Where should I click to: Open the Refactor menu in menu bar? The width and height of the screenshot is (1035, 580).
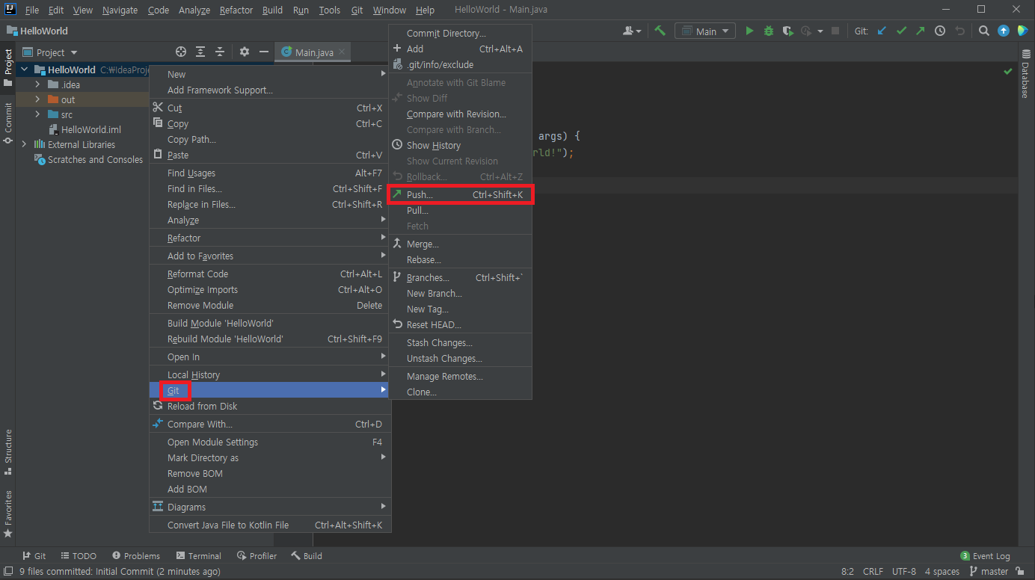[x=236, y=10]
